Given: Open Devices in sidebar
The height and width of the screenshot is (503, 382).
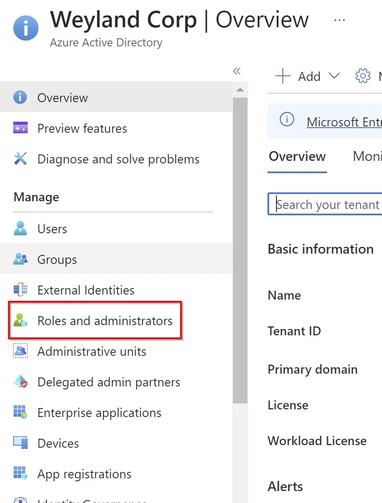Looking at the screenshot, I should 116,443.
